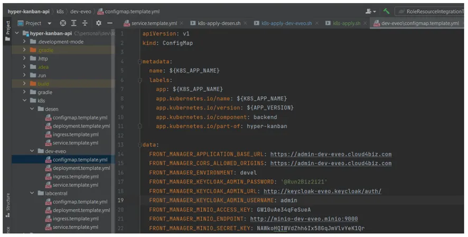This screenshot has height=237, width=468.
Task: Open the user account icon dropdown
Action: pyautogui.click(x=370, y=11)
